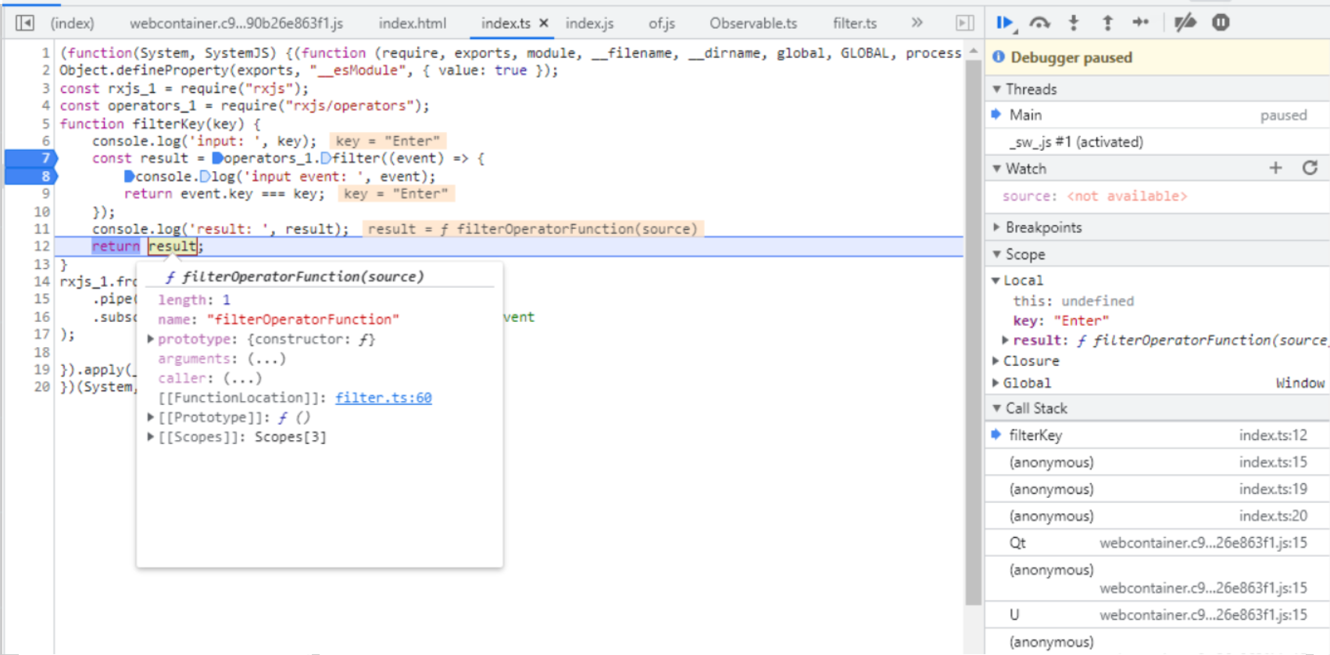Close the index.ts tab
This screenshot has width=1330, height=655.
pos(544,23)
